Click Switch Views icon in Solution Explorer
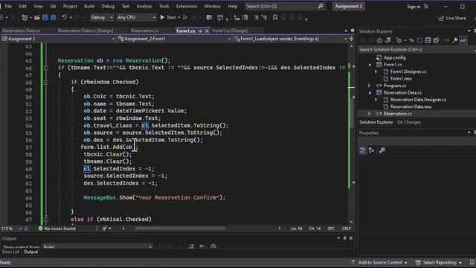Viewport: 476px width, 268px height. click(387, 40)
